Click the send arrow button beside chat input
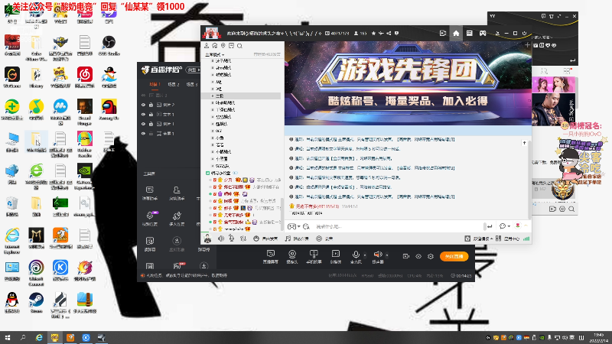The width and height of the screenshot is (612, 344). tap(490, 226)
